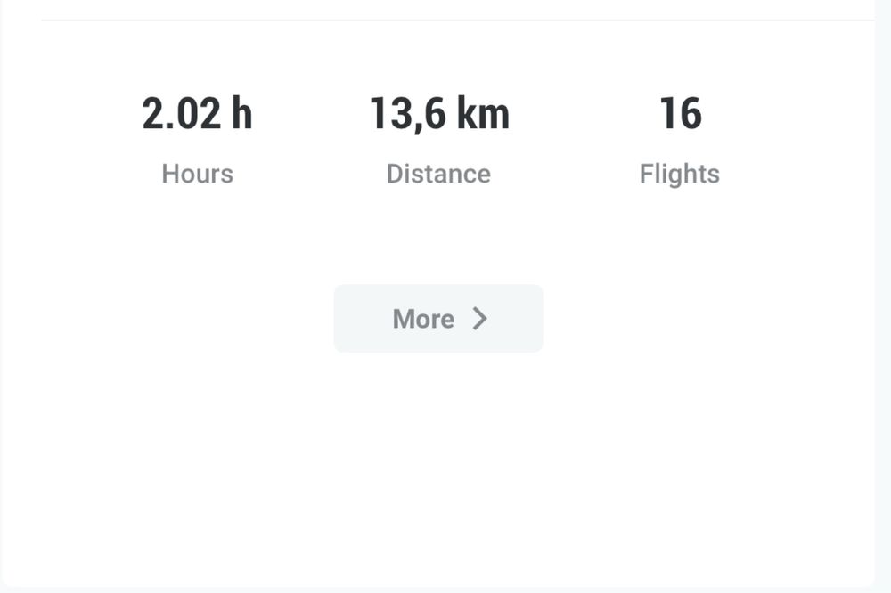Image resolution: width=891 pixels, height=593 pixels.
Task: Click the 13,6 number in distance stat
Action: (407, 114)
